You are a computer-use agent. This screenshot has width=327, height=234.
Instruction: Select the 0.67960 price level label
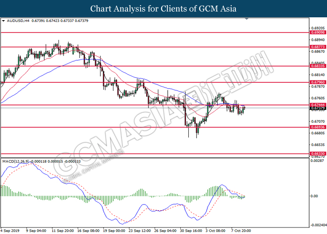[318, 82]
